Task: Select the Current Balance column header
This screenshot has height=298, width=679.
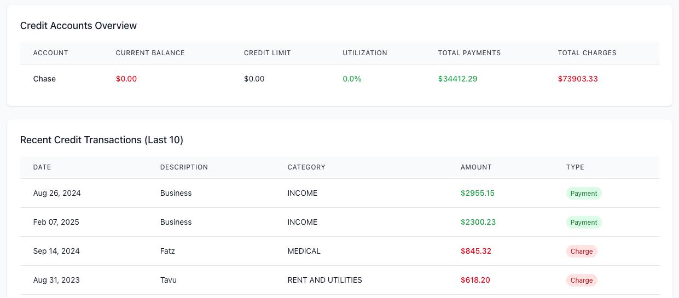Action: [x=150, y=53]
